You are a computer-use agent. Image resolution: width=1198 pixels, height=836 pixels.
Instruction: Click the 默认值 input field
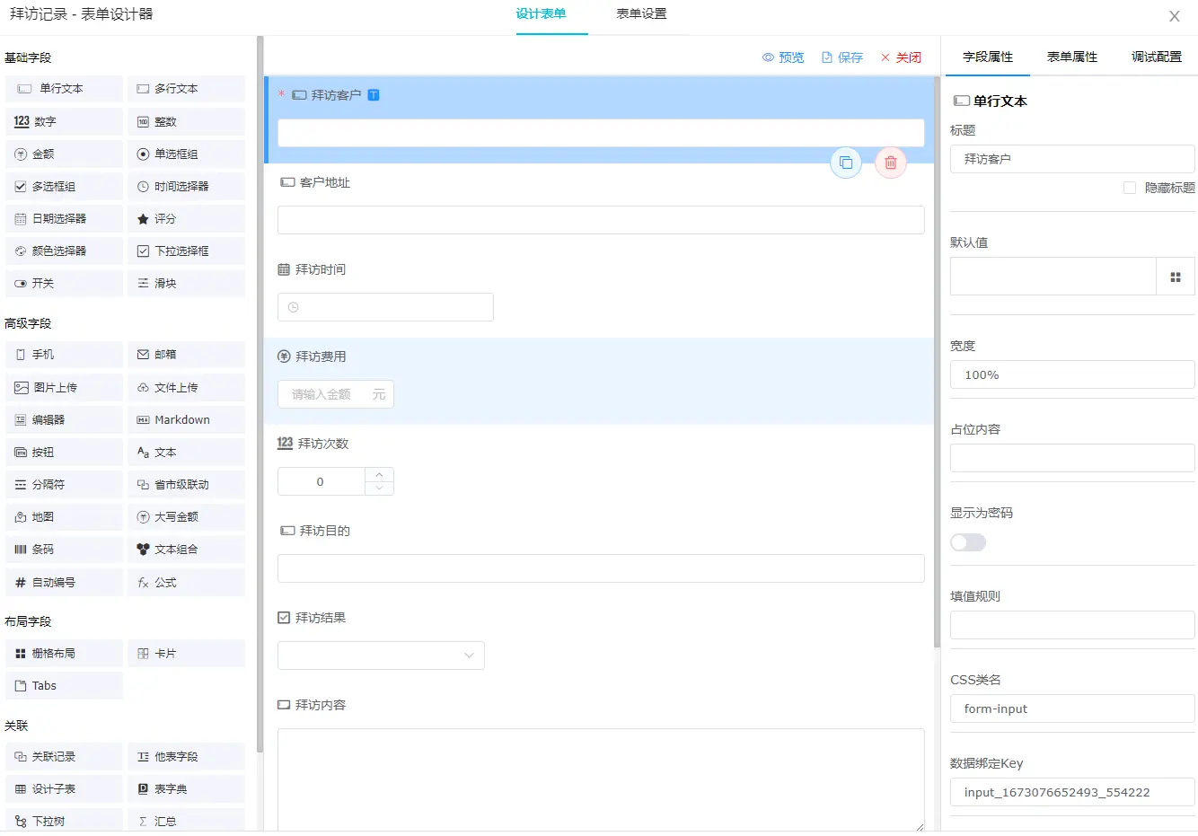[x=1053, y=277]
